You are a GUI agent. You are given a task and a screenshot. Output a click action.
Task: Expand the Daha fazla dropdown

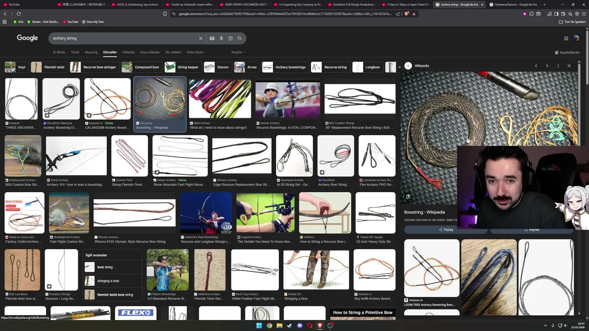[x=196, y=52]
